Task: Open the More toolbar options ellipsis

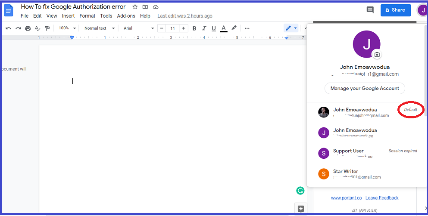Action: (x=247, y=28)
